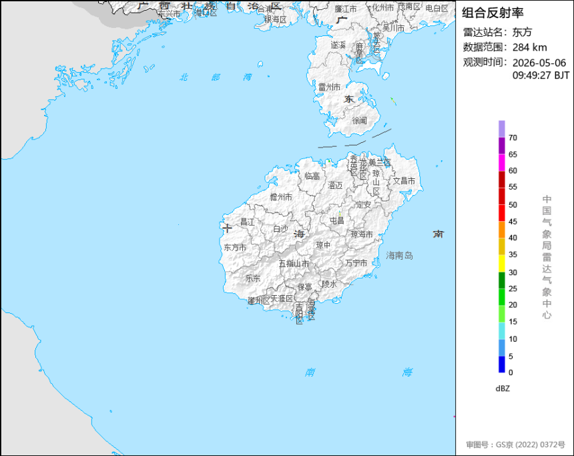Click the map approval number GS京 (2022) 0372号
Viewport: 574px width, 456px height.
(530, 445)
